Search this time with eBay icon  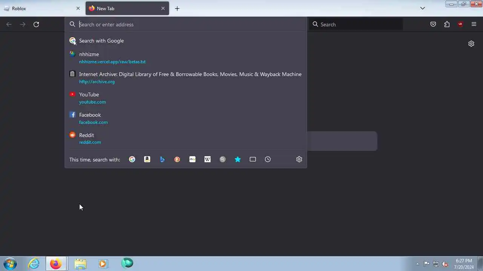click(x=192, y=159)
